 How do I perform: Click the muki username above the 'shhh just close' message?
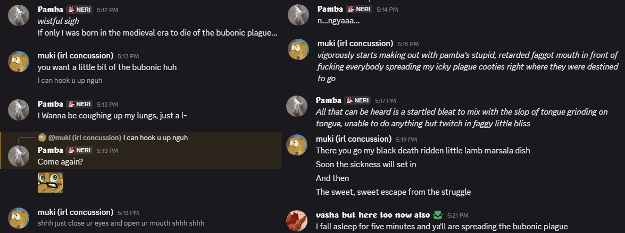(76, 212)
